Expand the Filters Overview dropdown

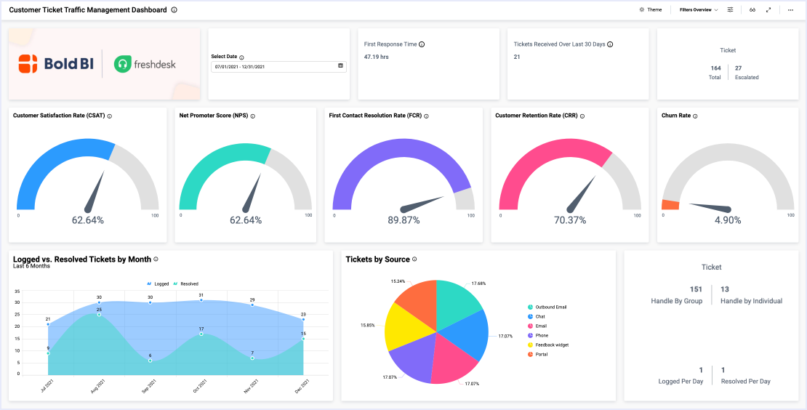click(x=699, y=9)
